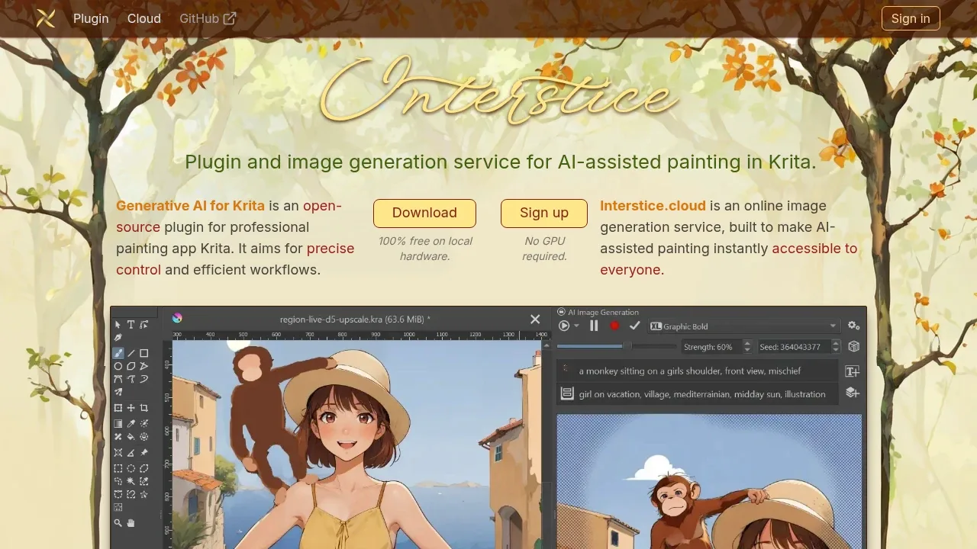The height and width of the screenshot is (549, 977).
Task: Select the Move tool
Action: tap(131, 408)
